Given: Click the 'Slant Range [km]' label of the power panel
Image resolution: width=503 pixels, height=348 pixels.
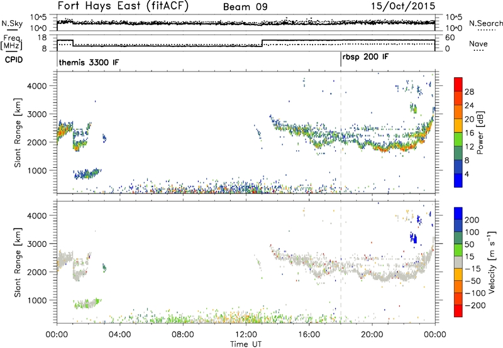Looking at the screenshot, I should point(18,133).
